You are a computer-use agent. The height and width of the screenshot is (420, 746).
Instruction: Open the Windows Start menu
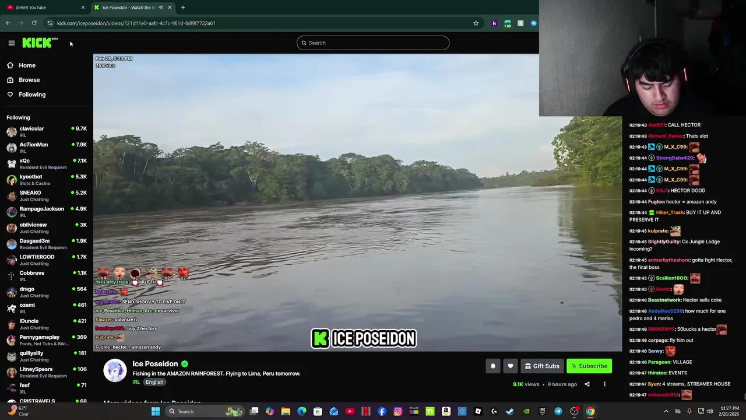tap(156, 411)
